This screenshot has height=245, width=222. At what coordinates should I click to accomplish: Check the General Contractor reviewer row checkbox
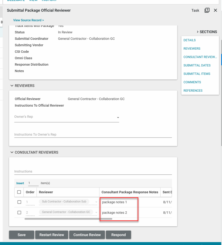[19, 212]
